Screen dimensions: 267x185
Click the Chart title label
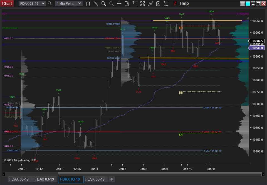(7, 3)
